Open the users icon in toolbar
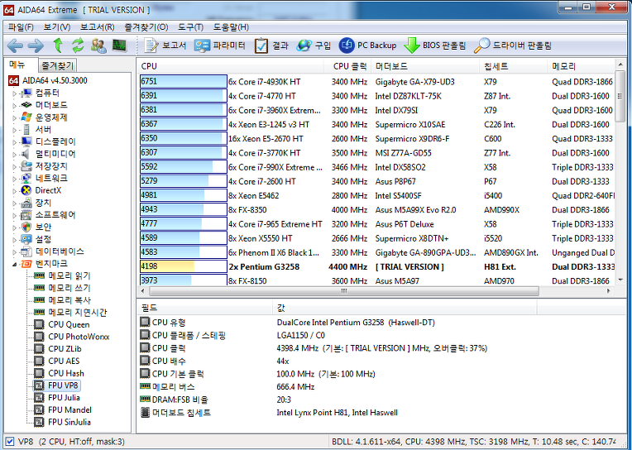Screen dimensions: 632x450 coord(98,45)
